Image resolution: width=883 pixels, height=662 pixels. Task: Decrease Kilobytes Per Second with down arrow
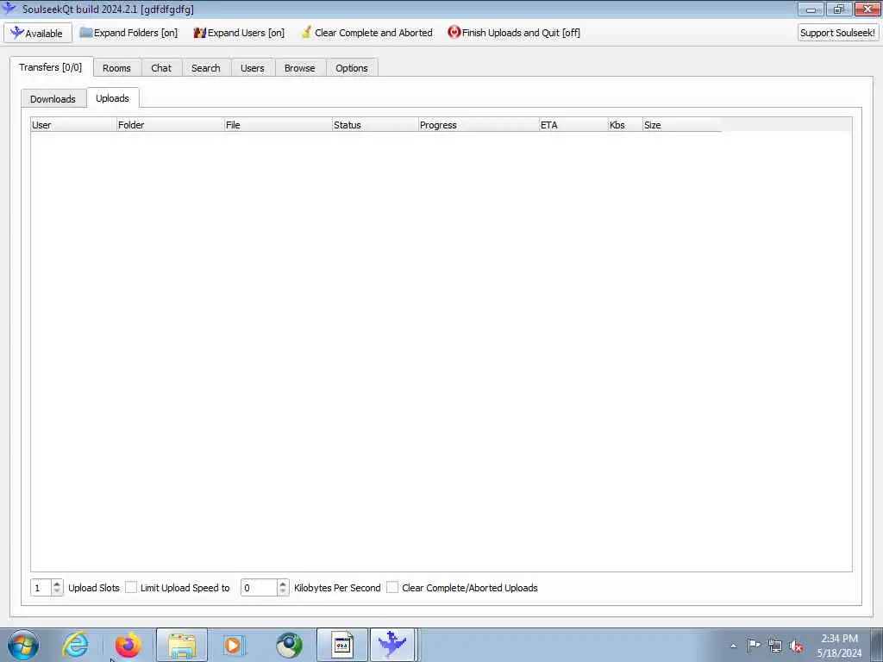pyautogui.click(x=283, y=591)
